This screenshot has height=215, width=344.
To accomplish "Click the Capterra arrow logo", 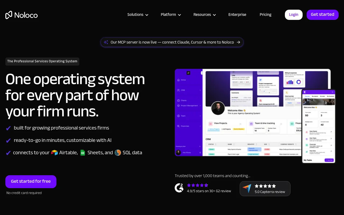I will [x=247, y=188].
